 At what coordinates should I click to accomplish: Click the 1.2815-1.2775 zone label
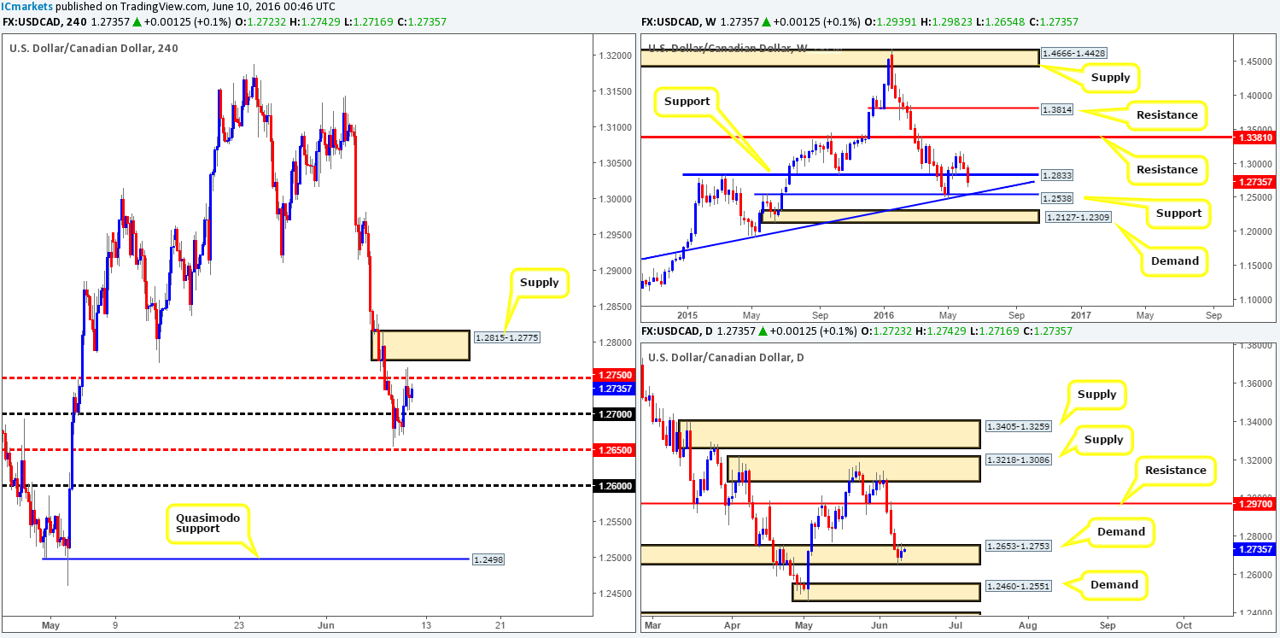(506, 338)
